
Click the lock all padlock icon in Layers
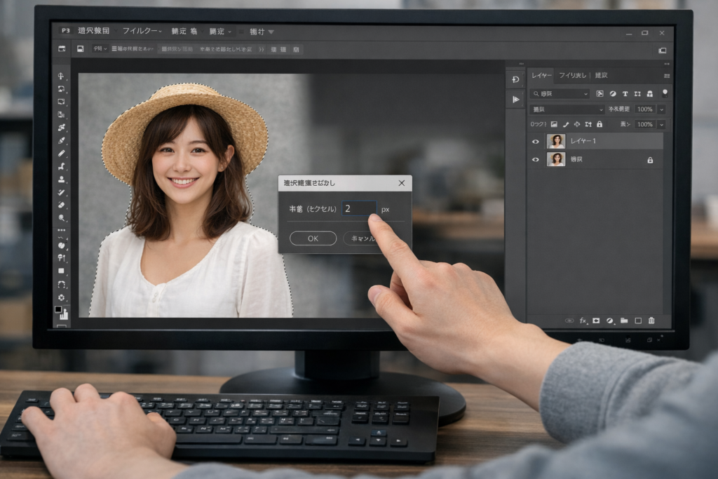(599, 124)
